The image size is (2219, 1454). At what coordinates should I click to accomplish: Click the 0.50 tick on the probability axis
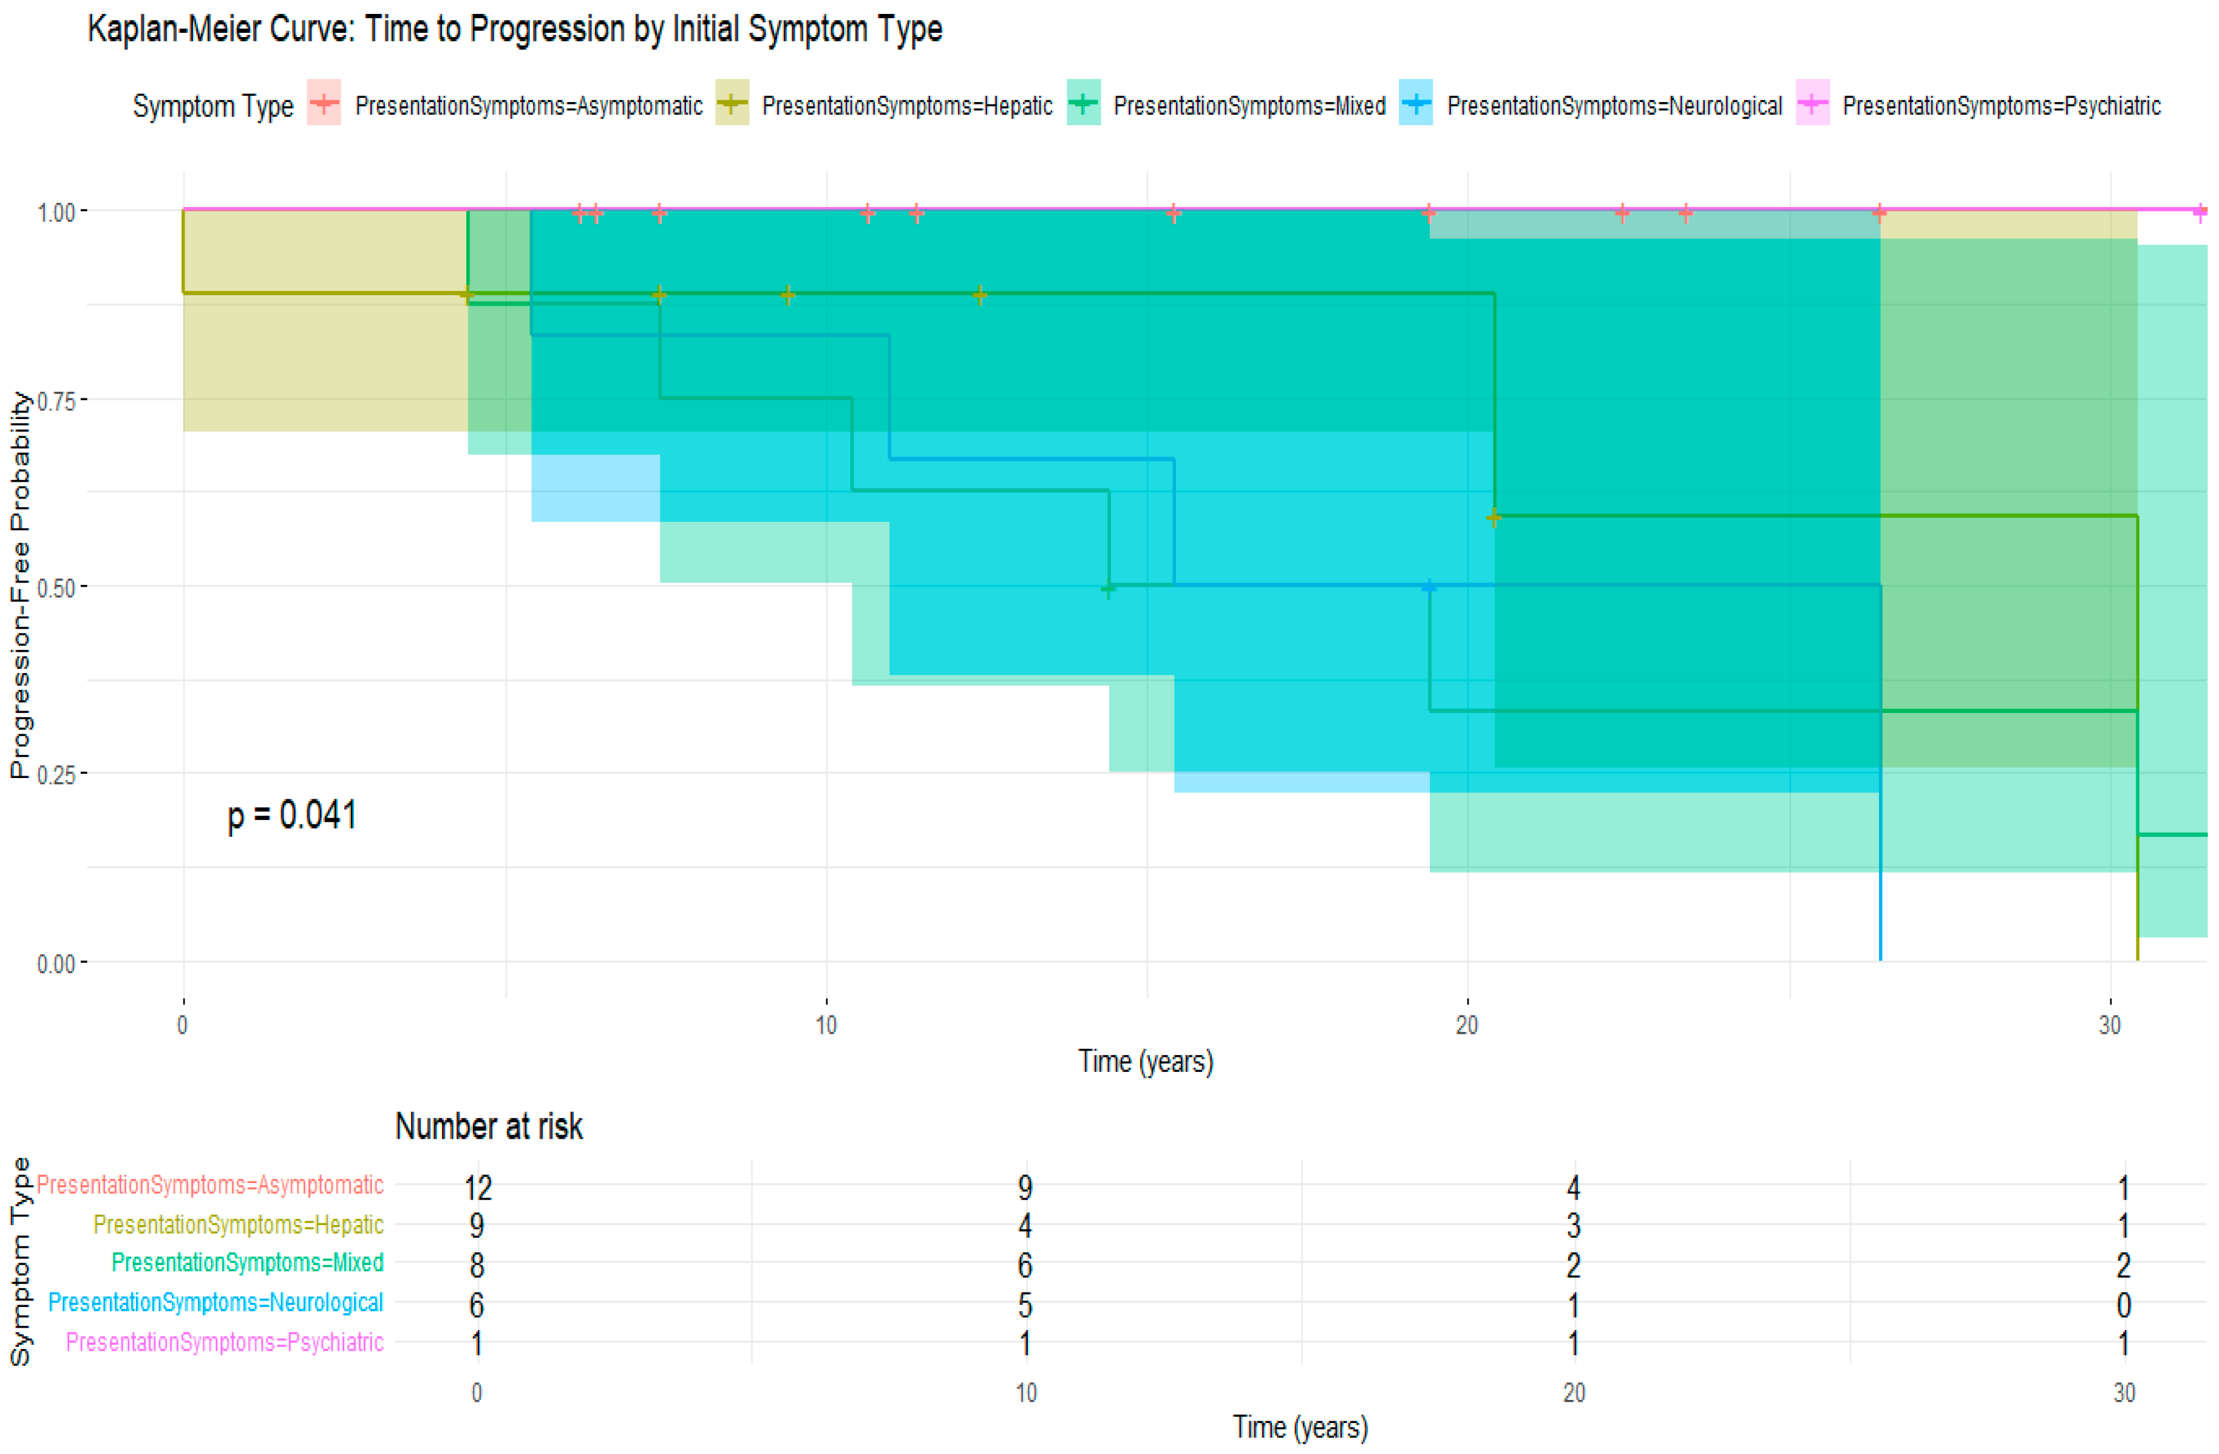(56, 589)
